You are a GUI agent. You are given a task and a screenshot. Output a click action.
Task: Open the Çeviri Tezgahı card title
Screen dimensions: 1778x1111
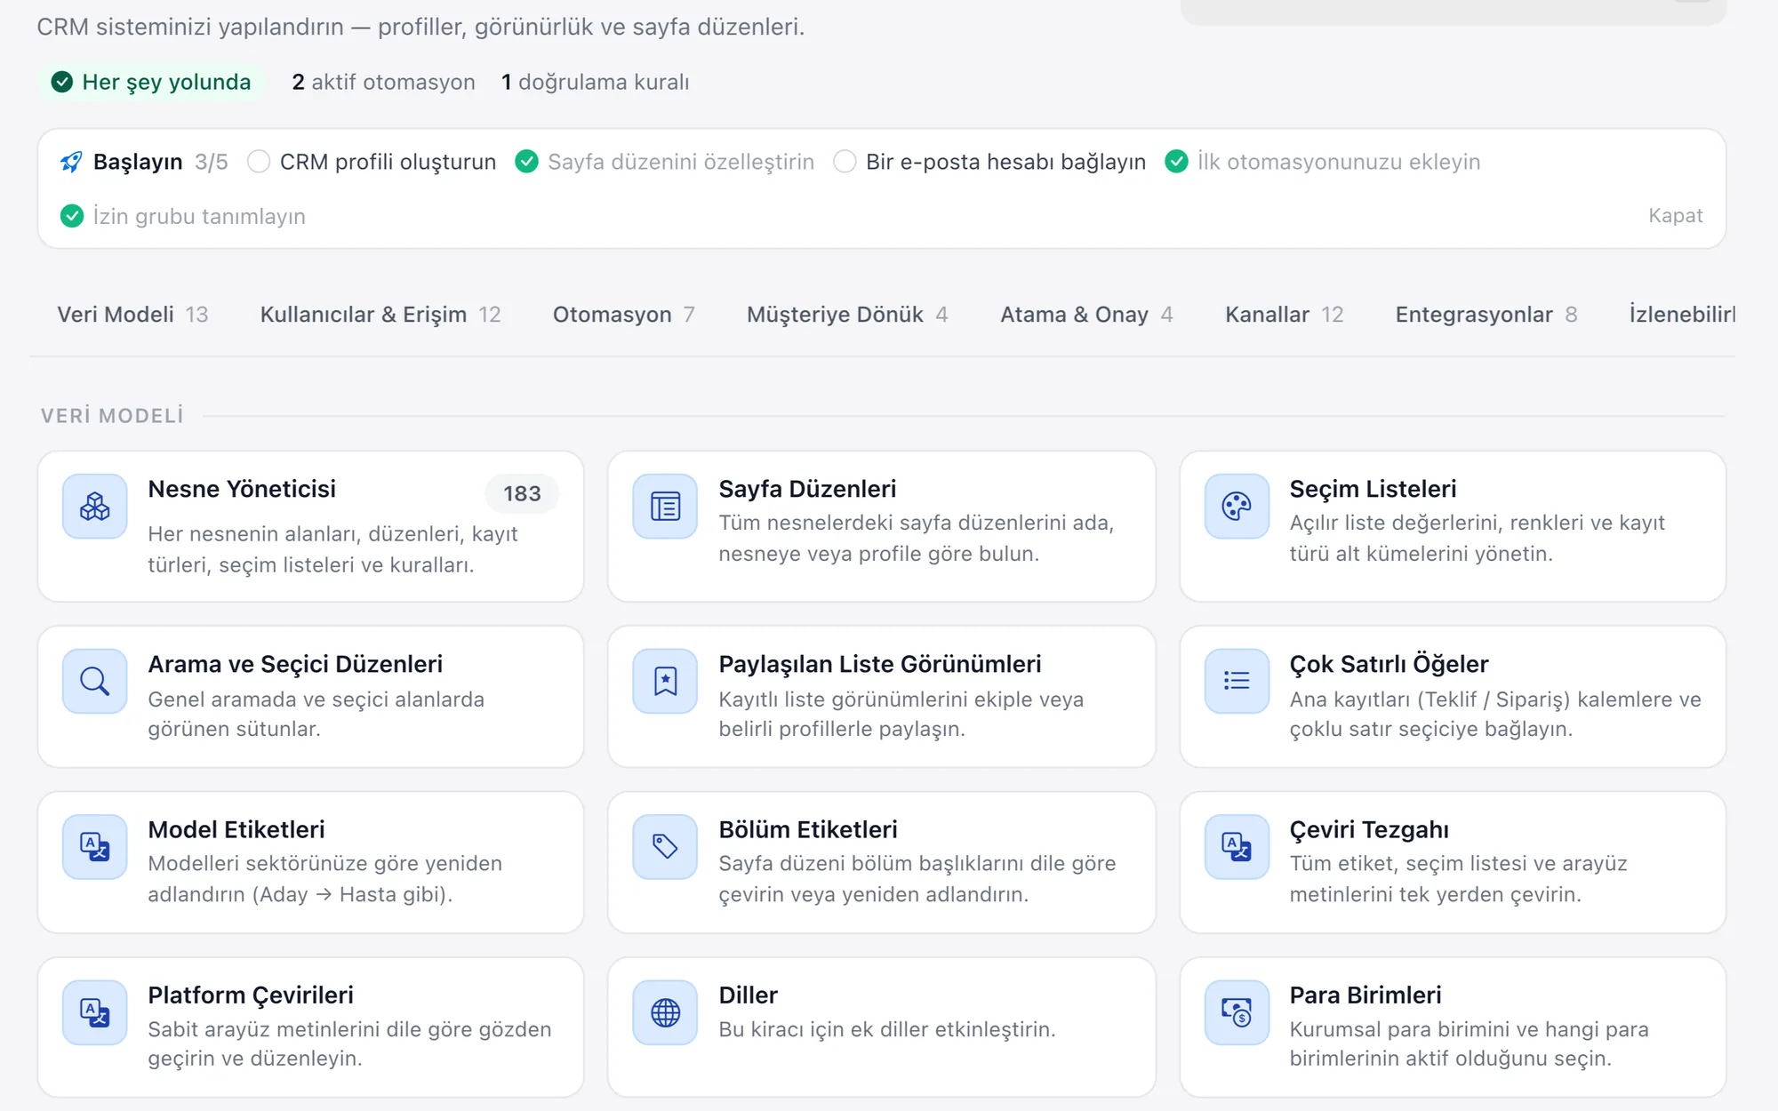pyautogui.click(x=1369, y=829)
